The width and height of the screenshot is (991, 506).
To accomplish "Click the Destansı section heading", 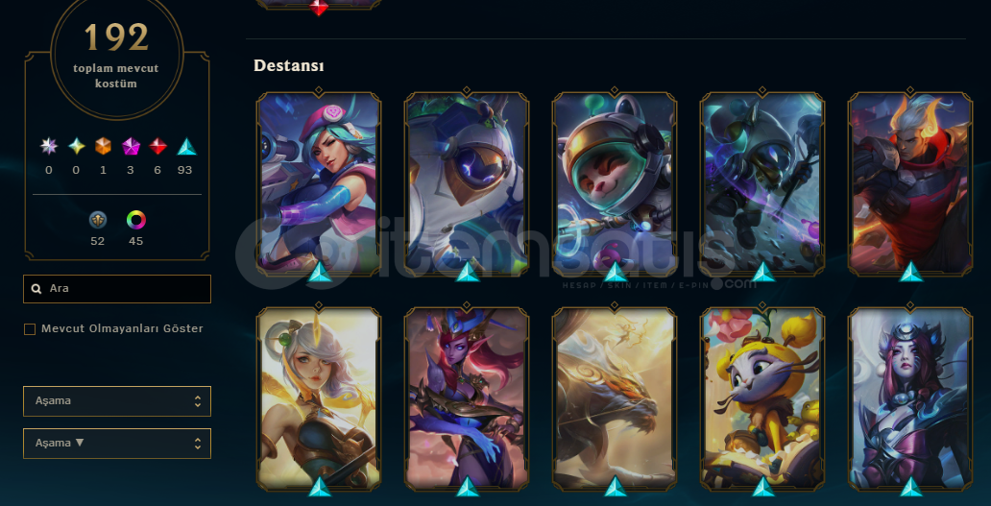I will (x=289, y=65).
